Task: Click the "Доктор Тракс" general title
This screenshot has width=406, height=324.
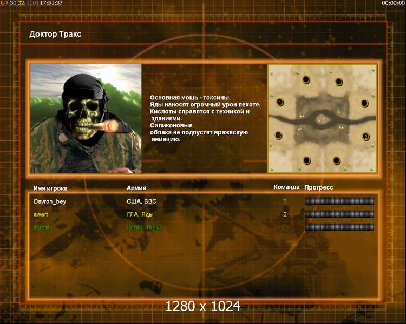Action: point(55,34)
